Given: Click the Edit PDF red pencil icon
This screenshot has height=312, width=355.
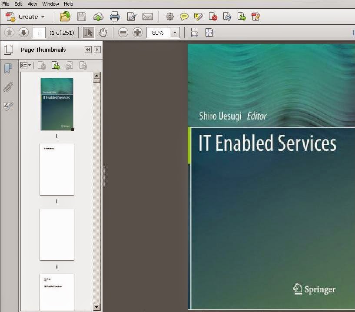Looking at the screenshot, I should [x=256, y=17].
